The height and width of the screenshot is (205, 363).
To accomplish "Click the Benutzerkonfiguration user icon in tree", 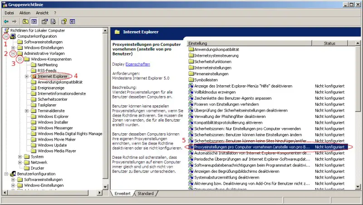I will tap(13, 174).
